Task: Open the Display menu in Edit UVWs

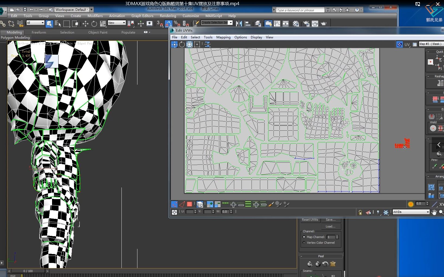Action: coord(256,37)
